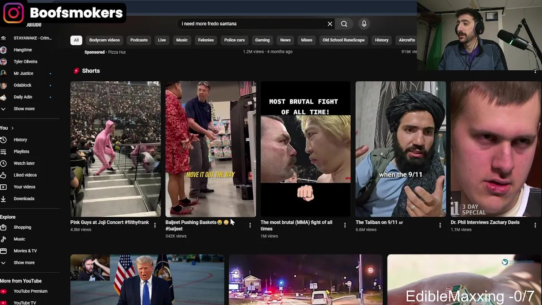Select the Aircrafts chip
Viewport: 542px width, 305px height.
(406, 40)
